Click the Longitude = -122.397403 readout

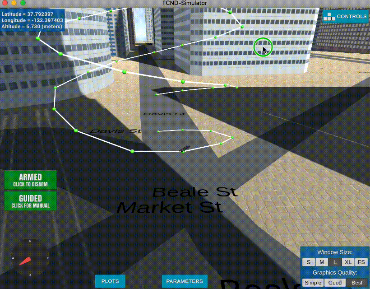coord(32,20)
